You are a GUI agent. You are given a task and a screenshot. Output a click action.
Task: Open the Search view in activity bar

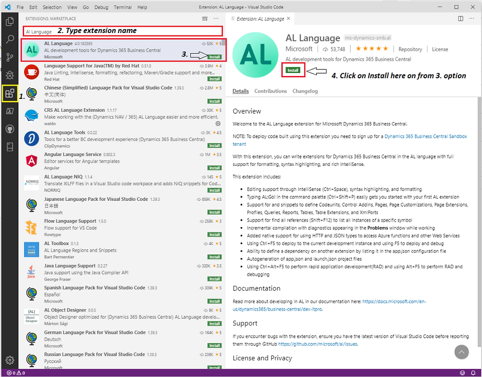pyautogui.click(x=10, y=39)
